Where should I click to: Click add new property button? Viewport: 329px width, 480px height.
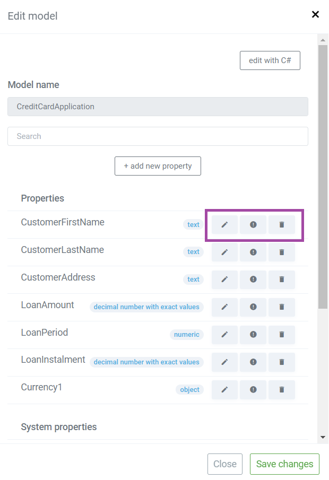158,166
